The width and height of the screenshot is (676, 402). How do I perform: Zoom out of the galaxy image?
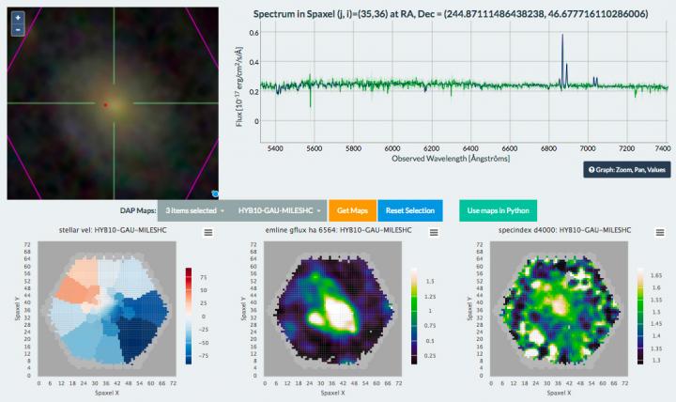[18, 29]
